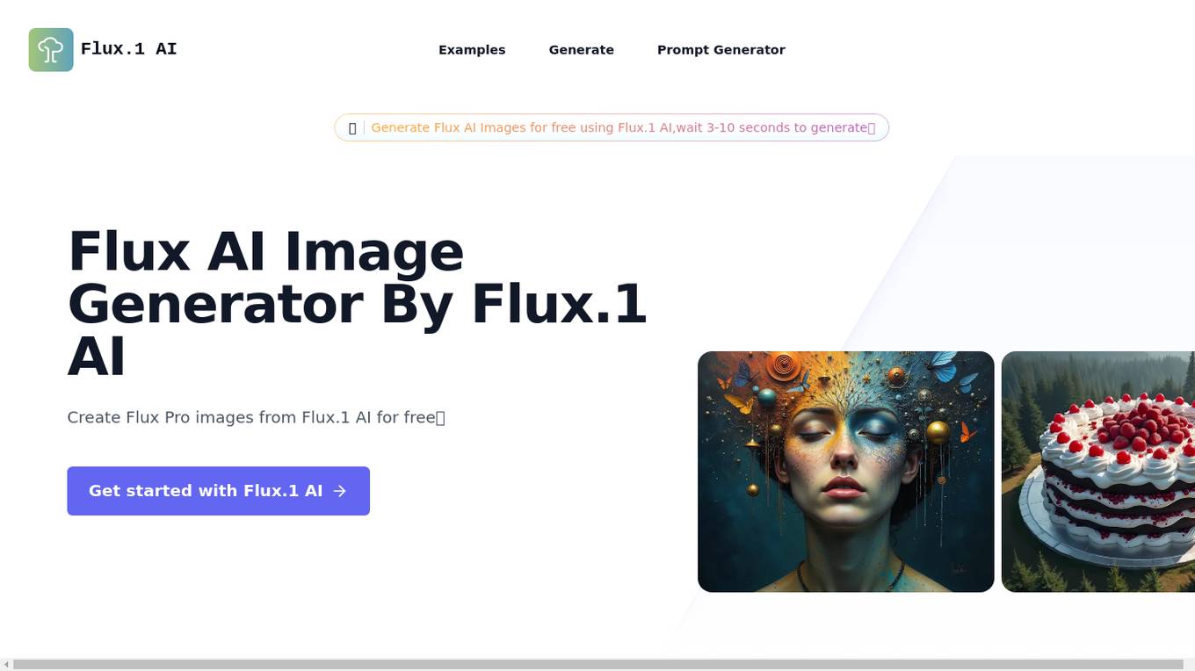Click the glyph icon ending the subtitle line
The image size is (1195, 671).
[441, 418]
